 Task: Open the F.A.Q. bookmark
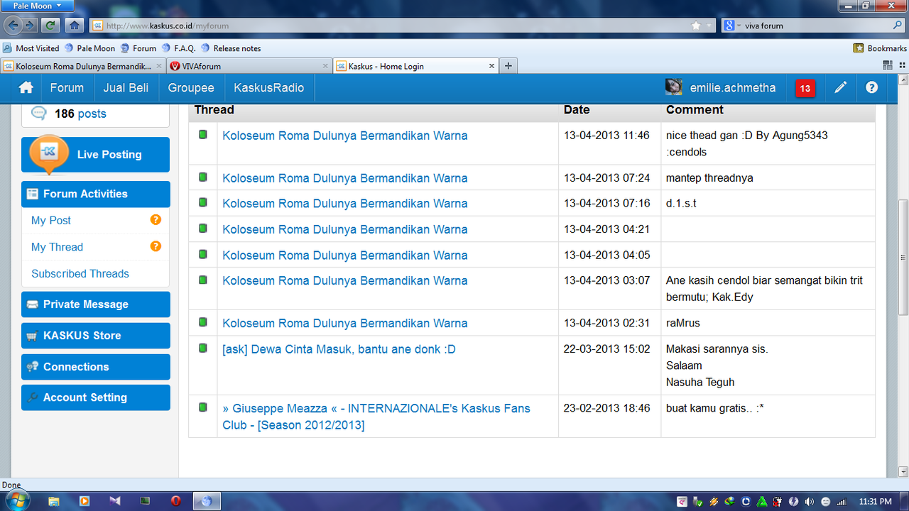pyautogui.click(x=178, y=48)
